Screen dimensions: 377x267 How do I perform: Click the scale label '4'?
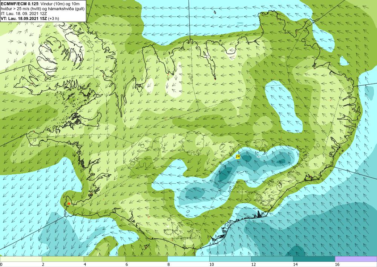pos(84,264)
